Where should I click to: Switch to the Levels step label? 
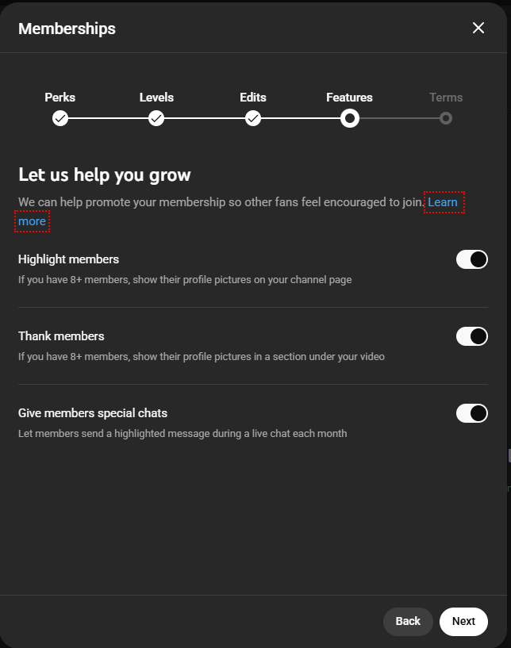156,97
